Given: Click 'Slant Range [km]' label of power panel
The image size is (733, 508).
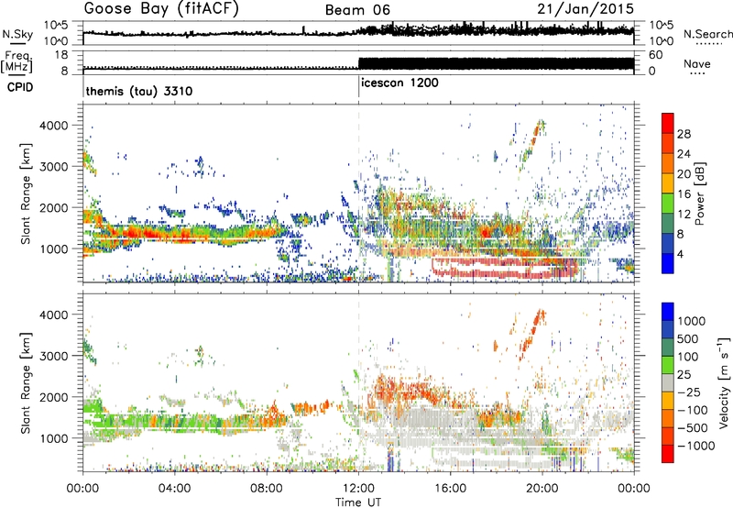Looking at the screenshot, I should click(26, 193).
